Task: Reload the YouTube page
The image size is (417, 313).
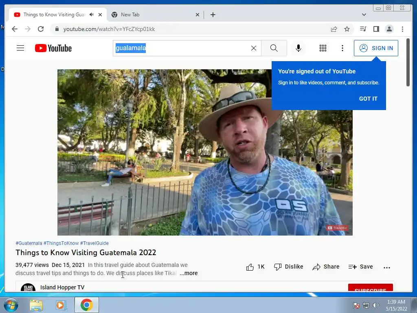Action: (x=41, y=29)
